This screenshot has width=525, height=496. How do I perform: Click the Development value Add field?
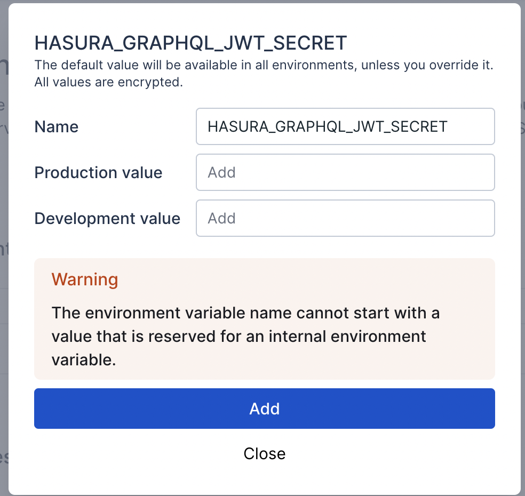click(x=345, y=218)
